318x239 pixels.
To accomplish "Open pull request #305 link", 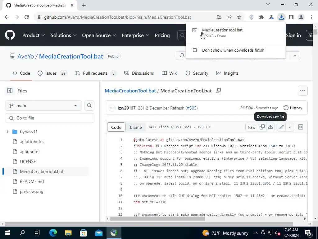I will 192,108.
